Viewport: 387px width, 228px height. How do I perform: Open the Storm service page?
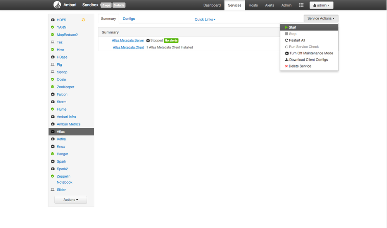coord(61,102)
